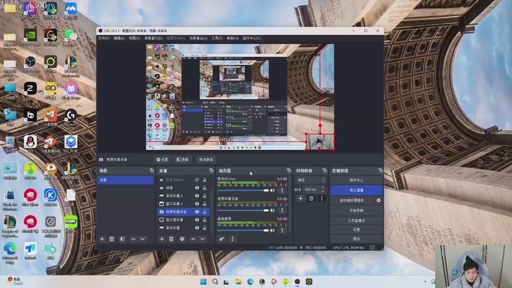
Task: Hide the 窗口采集 3 source
Action: coord(197,204)
